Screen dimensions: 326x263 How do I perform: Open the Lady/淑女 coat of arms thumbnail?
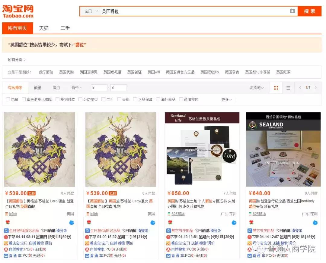[x=120, y=149]
